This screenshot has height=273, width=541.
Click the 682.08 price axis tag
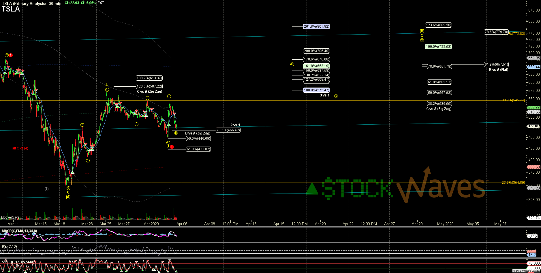[x=534, y=58]
